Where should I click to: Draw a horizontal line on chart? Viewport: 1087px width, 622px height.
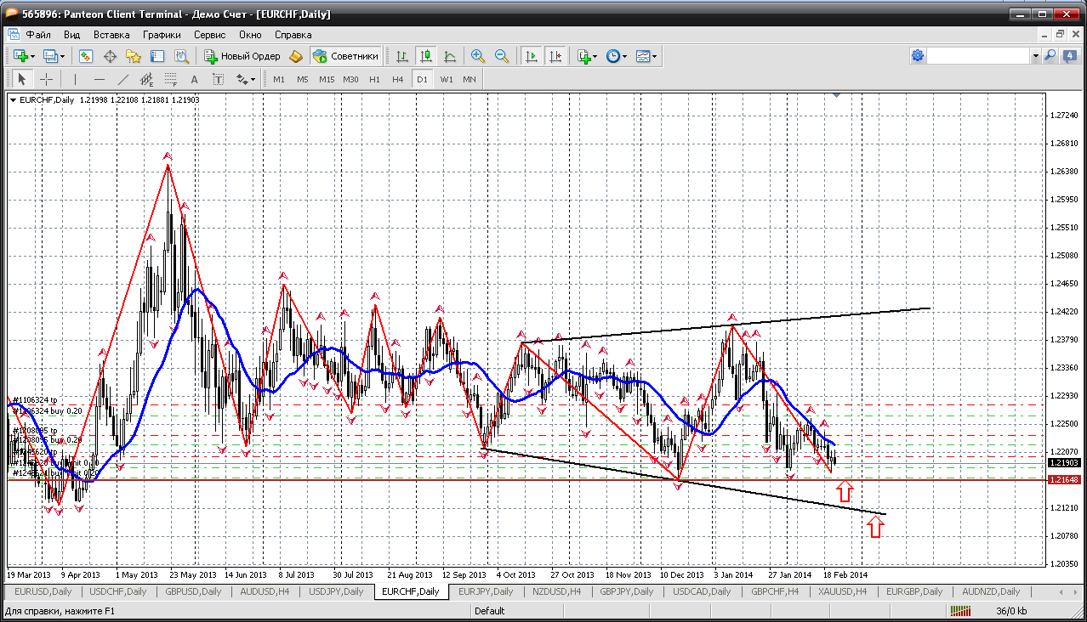coord(99,79)
